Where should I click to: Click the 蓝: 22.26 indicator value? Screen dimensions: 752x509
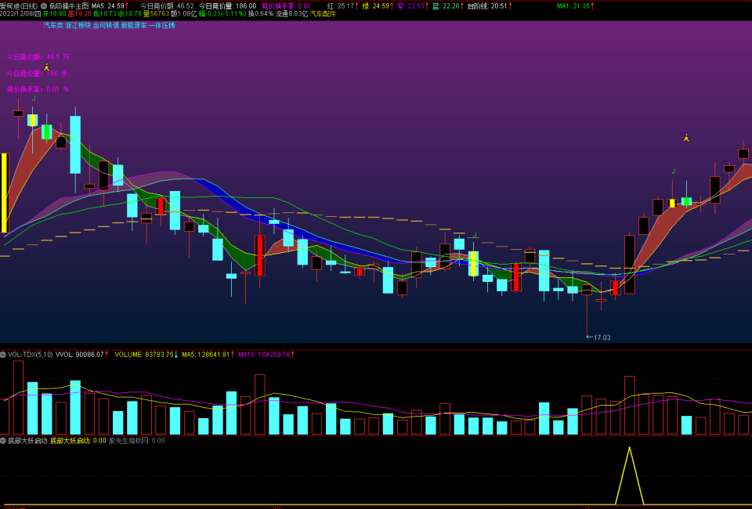[447, 6]
